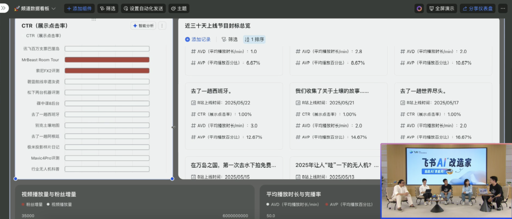Click the 平均播放时长与完播率 chart title
Screen dimensions: 512x219
[293, 194]
